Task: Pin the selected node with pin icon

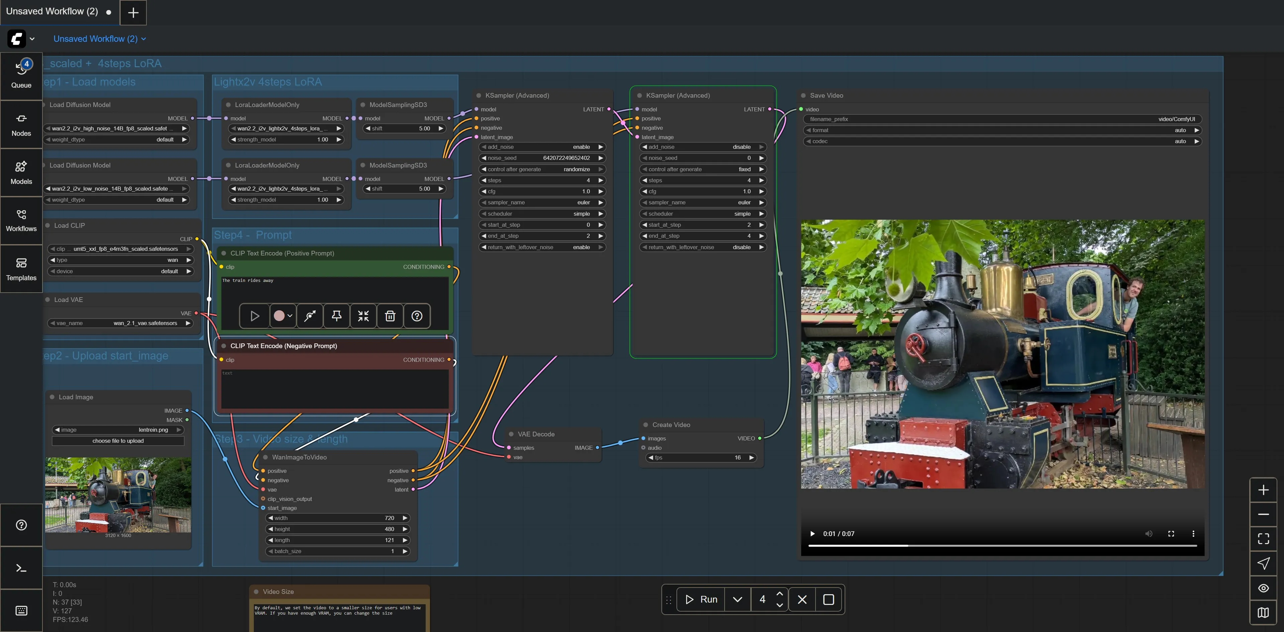Action: coord(337,316)
